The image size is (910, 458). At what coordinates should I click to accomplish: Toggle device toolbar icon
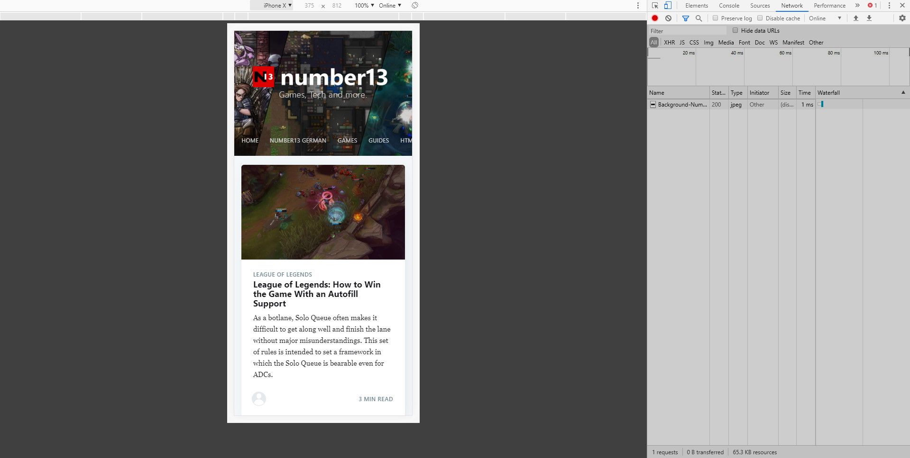(668, 5)
